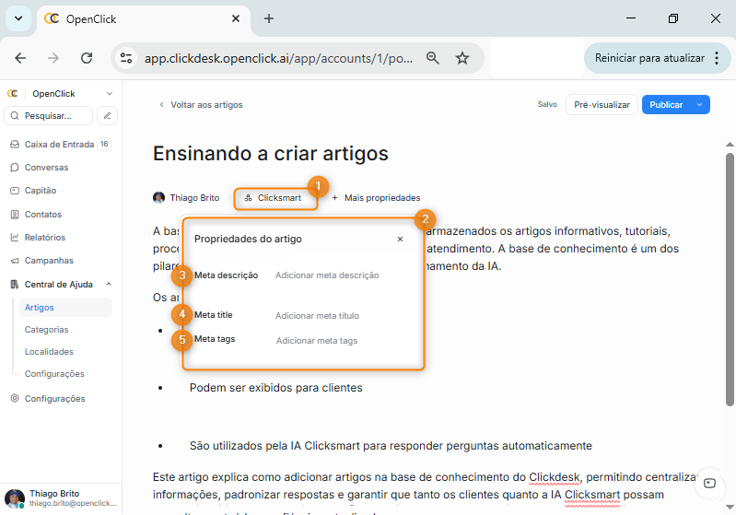
Task: Expand the Publicar dropdown arrow
Action: (700, 105)
